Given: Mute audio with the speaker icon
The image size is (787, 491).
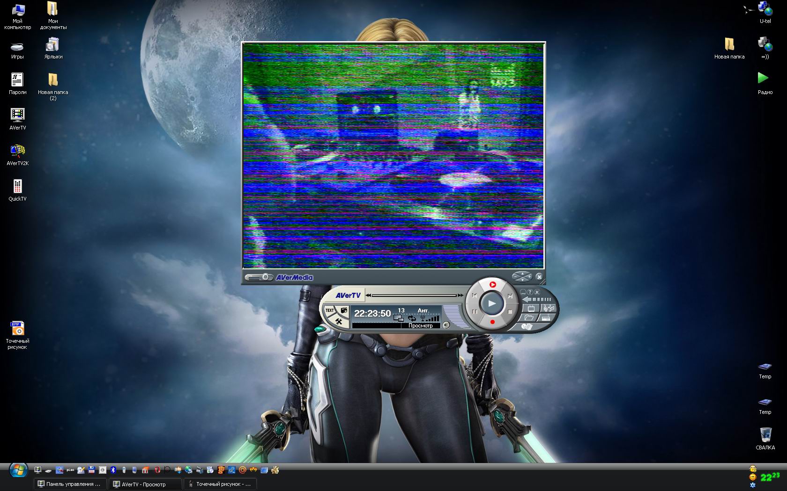Looking at the screenshot, I should (446, 325).
